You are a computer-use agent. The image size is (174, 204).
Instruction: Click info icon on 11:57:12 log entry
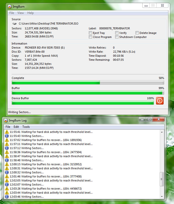coord(7,148)
